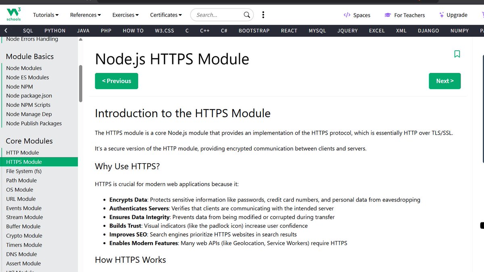This screenshot has height=272, width=484.
Task: Click the 'Module Basics' sidebar heading
Action: (x=30, y=56)
